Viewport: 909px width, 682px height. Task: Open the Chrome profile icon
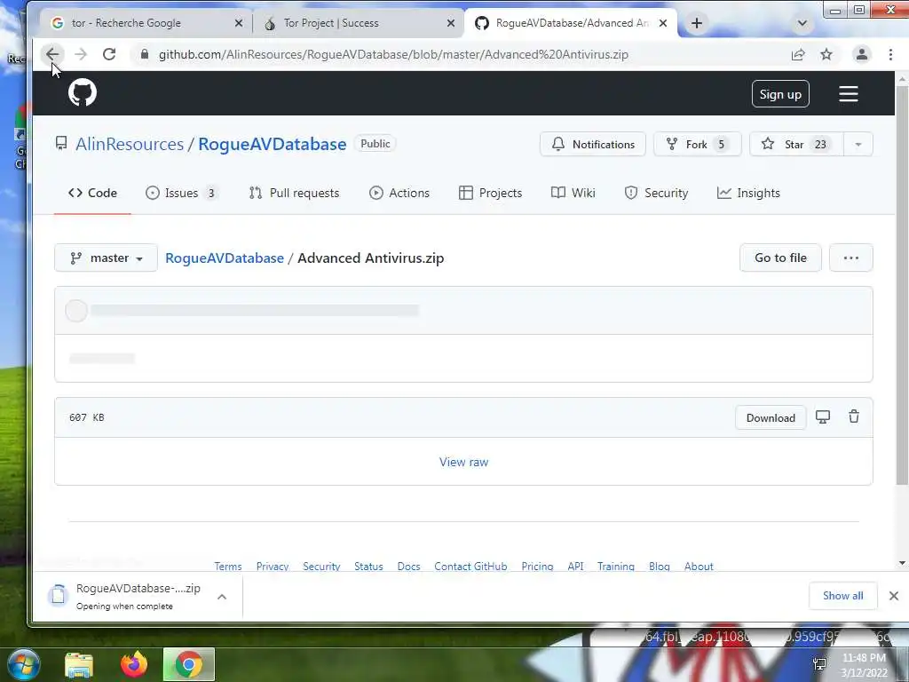(861, 54)
